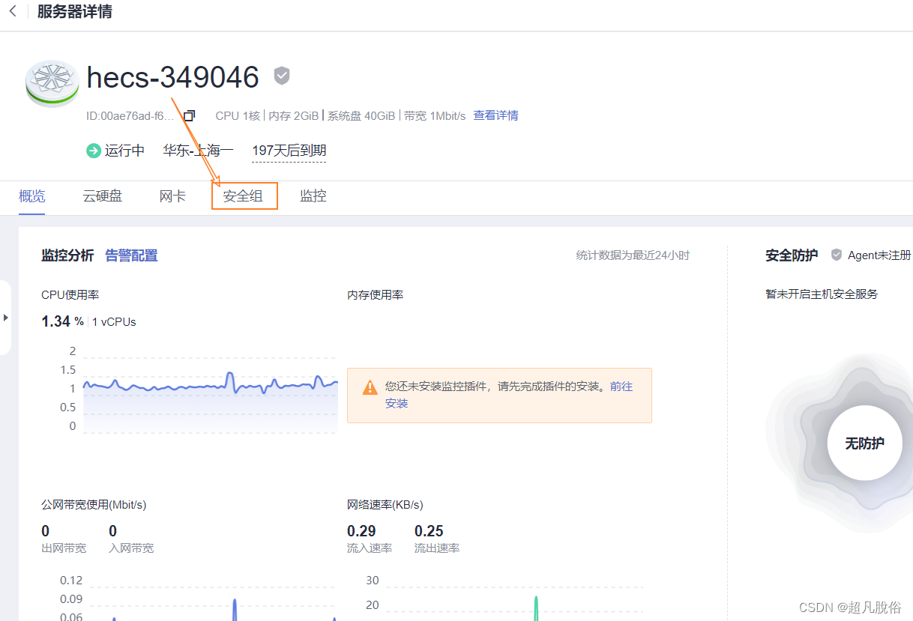Click the shield badge next to hecs-349046
Image resolution: width=913 pixels, height=621 pixels.
(281, 75)
